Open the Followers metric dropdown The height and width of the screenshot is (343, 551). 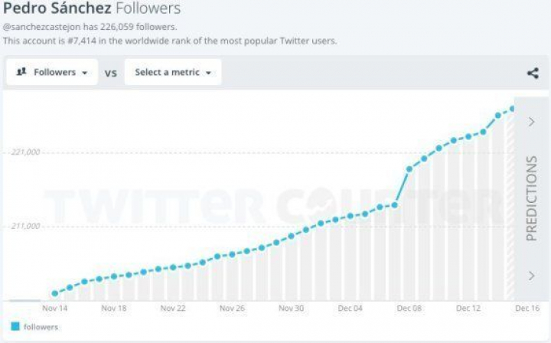[x=53, y=73]
